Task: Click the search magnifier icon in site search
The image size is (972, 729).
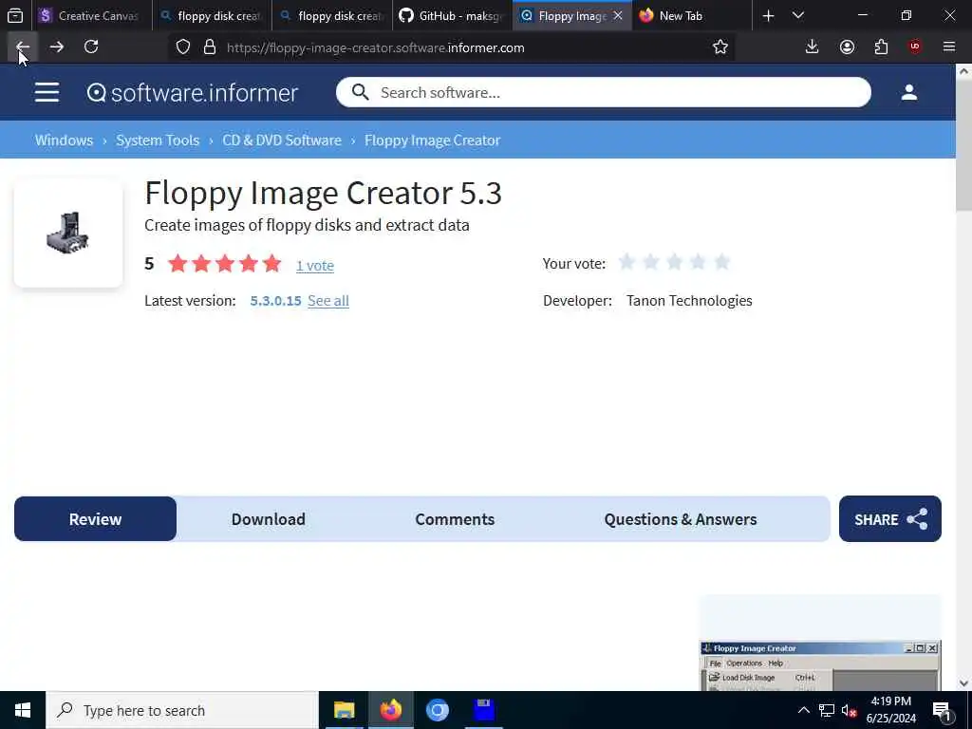Action: 360,92
